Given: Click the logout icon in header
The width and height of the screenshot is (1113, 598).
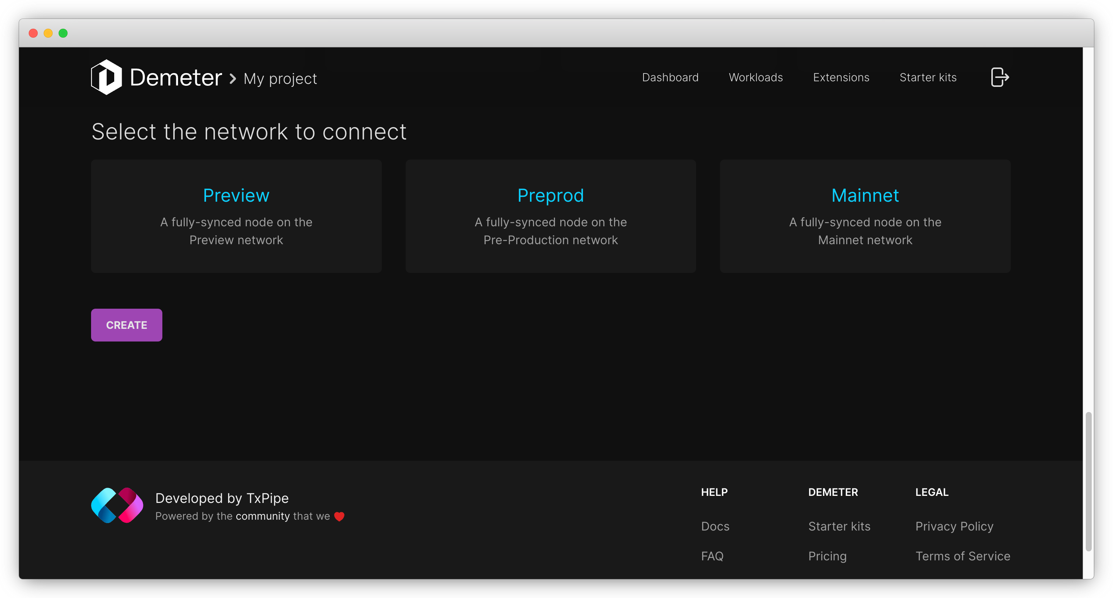Looking at the screenshot, I should [x=1000, y=77].
